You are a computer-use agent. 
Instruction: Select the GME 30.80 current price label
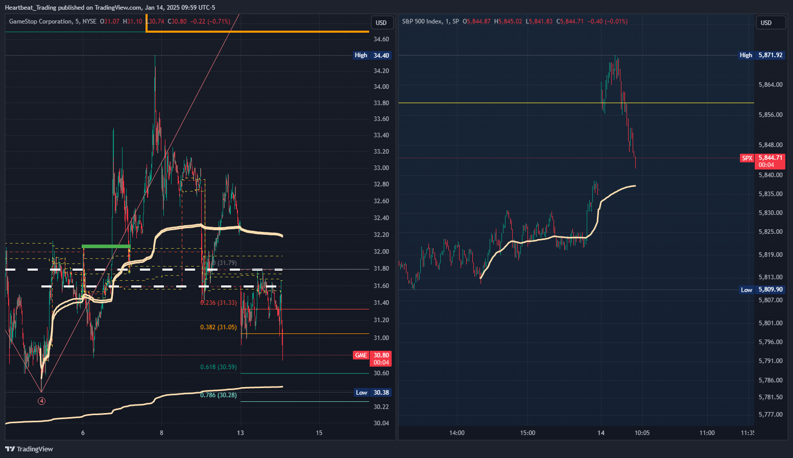pos(372,358)
